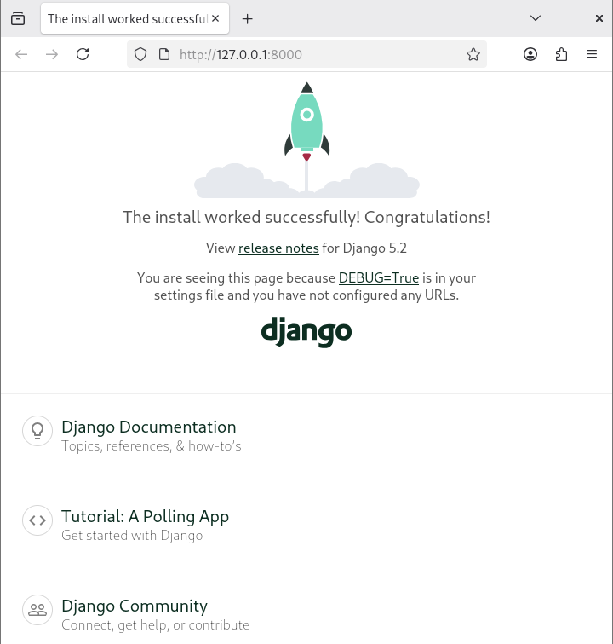The width and height of the screenshot is (613, 644).
Task: Reload the current page
Action: (83, 54)
